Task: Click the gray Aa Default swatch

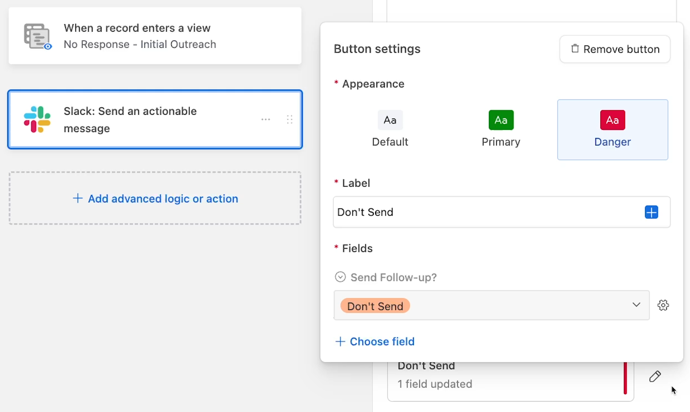Action: coord(390,120)
